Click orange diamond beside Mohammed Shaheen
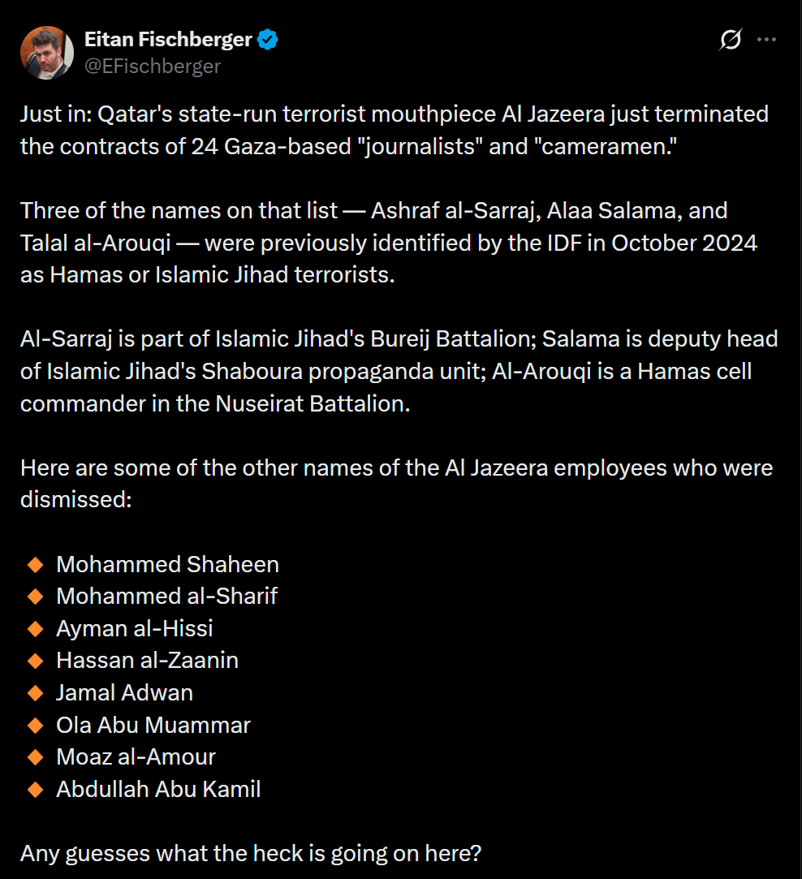Image resolution: width=802 pixels, height=879 pixels. click(36, 565)
